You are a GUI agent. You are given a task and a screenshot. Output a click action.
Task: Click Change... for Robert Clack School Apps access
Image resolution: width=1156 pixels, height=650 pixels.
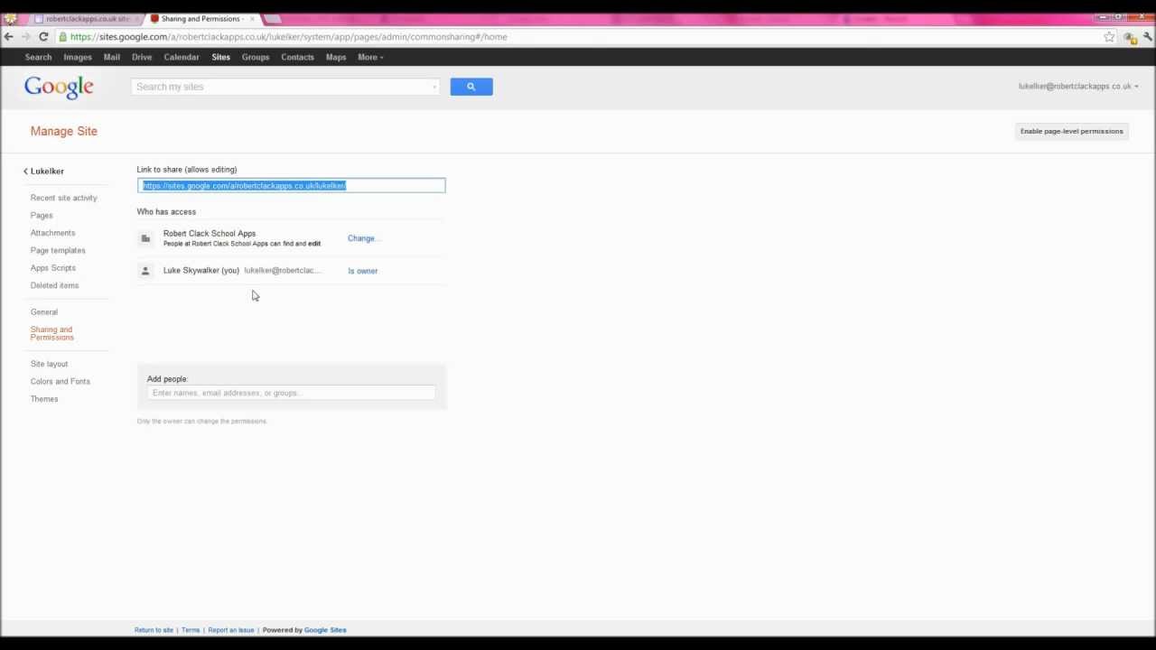[x=364, y=238]
